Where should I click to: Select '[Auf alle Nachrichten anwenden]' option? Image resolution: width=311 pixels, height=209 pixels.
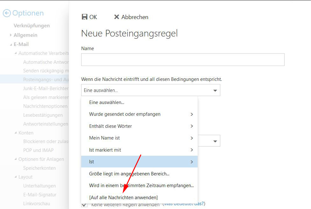pyautogui.click(x=123, y=197)
